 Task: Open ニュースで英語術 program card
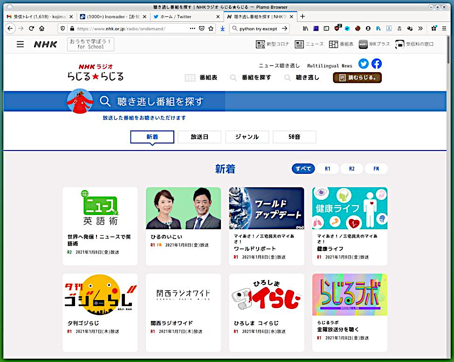point(100,226)
